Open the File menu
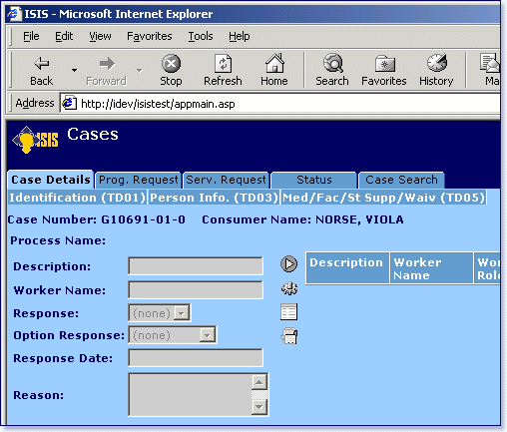This screenshot has height=432, width=507. (x=31, y=36)
